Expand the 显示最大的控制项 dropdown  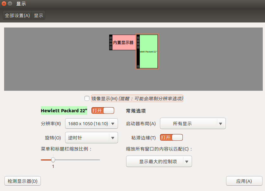159,161
